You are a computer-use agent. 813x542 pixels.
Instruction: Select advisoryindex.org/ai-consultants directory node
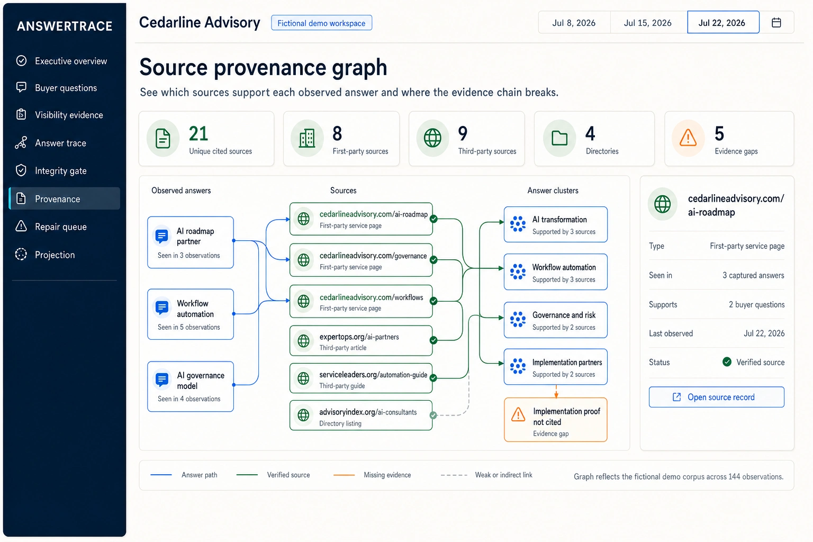click(361, 415)
